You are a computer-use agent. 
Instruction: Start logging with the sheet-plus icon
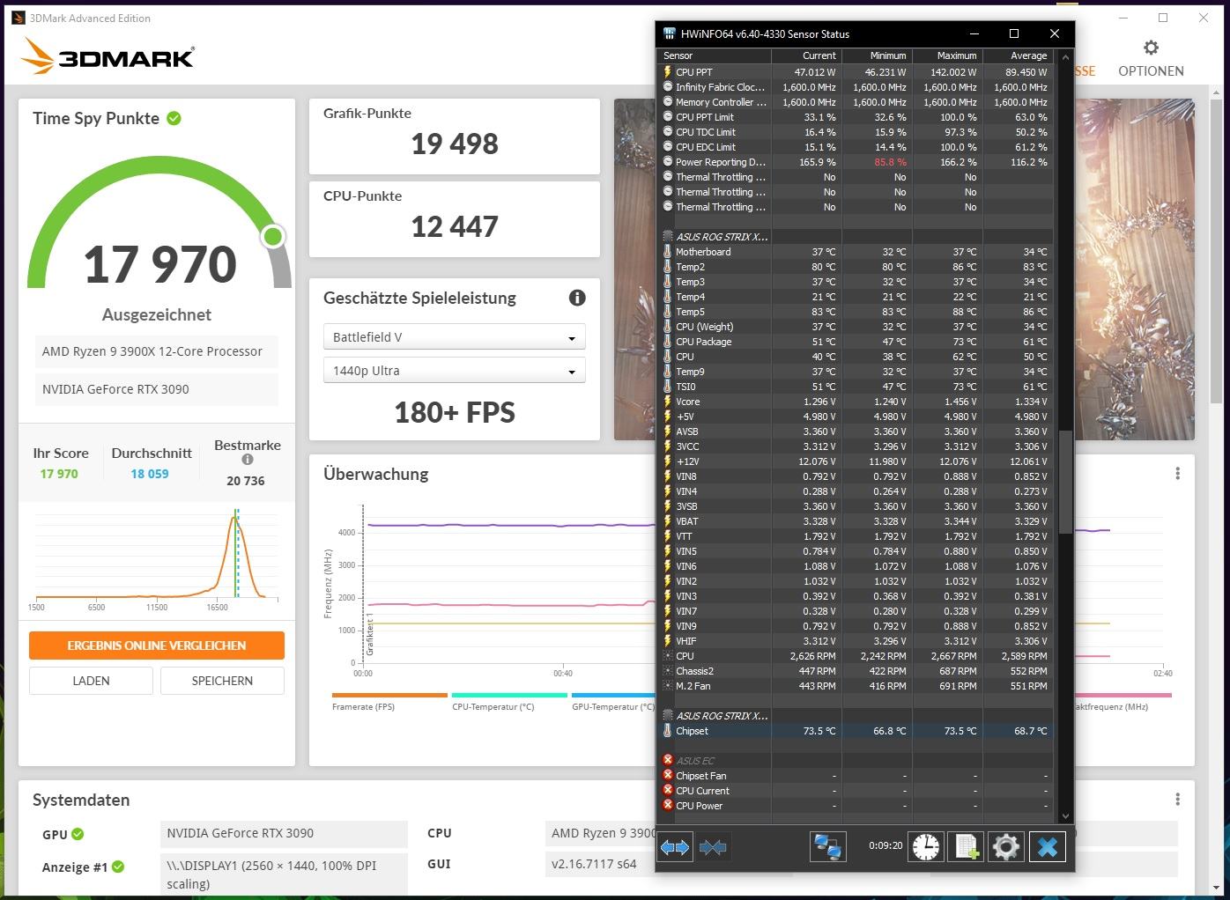click(967, 847)
